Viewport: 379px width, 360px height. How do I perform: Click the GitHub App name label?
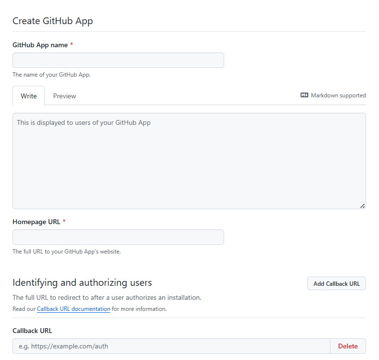point(40,45)
